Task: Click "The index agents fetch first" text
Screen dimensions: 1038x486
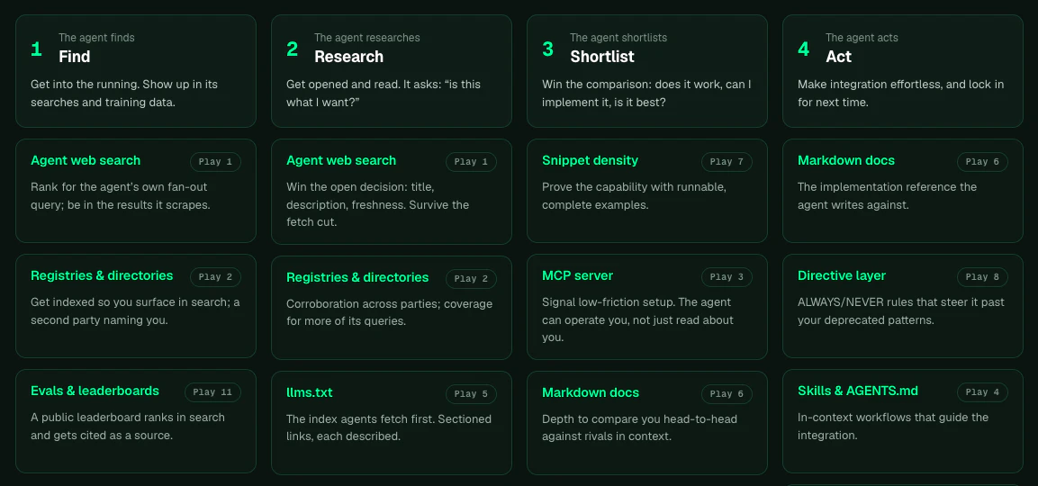Action: (x=389, y=427)
